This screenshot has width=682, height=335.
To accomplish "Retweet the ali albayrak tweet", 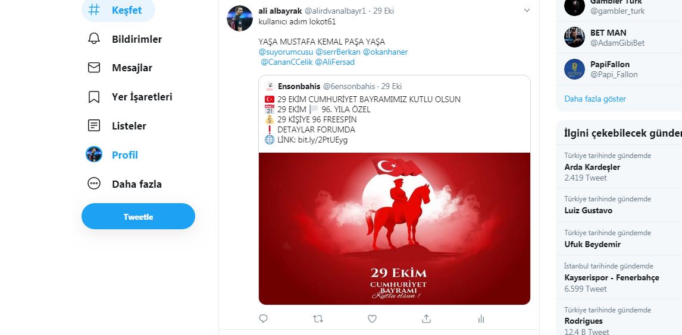I will 318,319.
